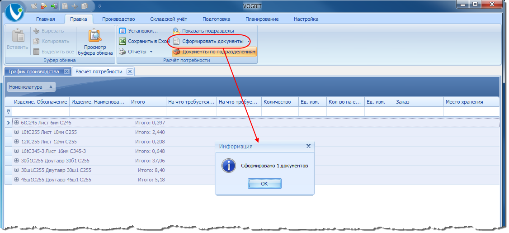Screen dimensions: 509x233
Task: Go to the Складской учёт tab
Action: point(169,19)
